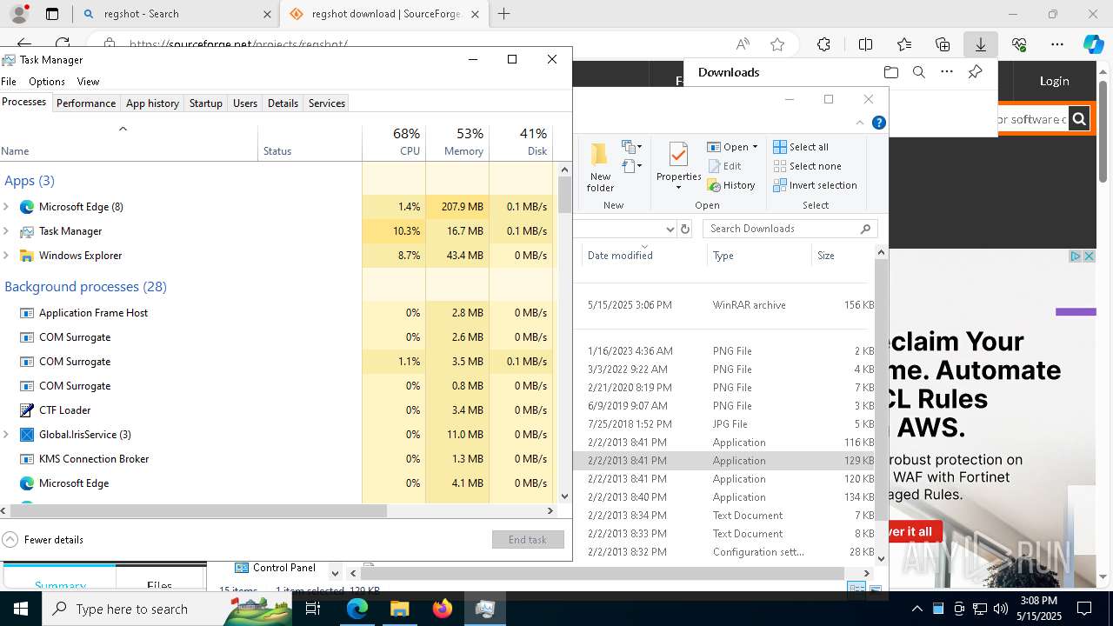Viewport: 1113px width, 626px height.
Task: Open File Explorer from taskbar
Action: tap(399, 609)
